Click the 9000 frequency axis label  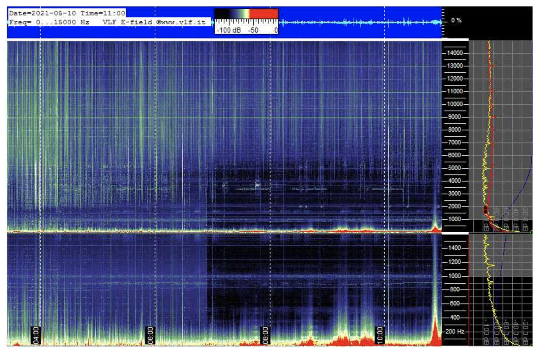pyautogui.click(x=455, y=117)
